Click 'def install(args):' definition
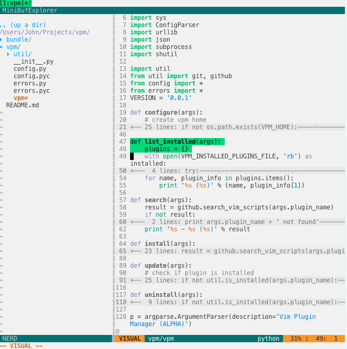 coord(163,244)
